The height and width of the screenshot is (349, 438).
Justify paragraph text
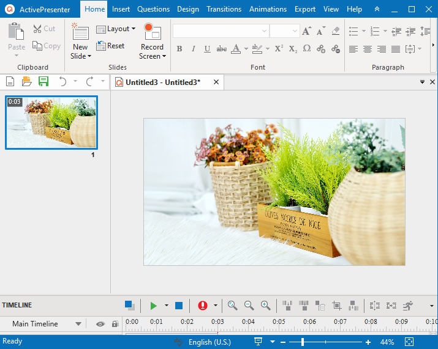[x=396, y=49]
